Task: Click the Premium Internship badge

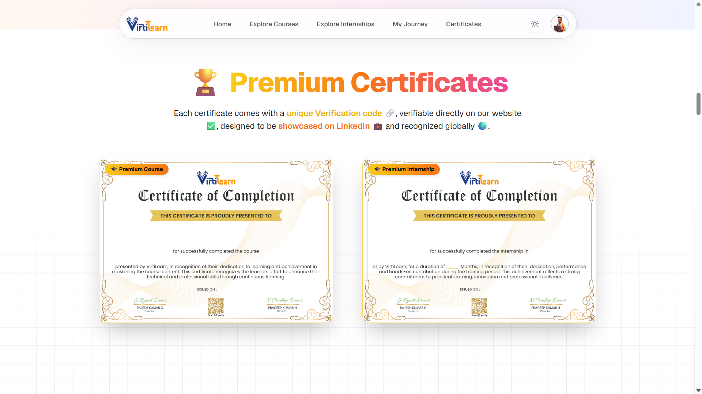Action: 404,169
